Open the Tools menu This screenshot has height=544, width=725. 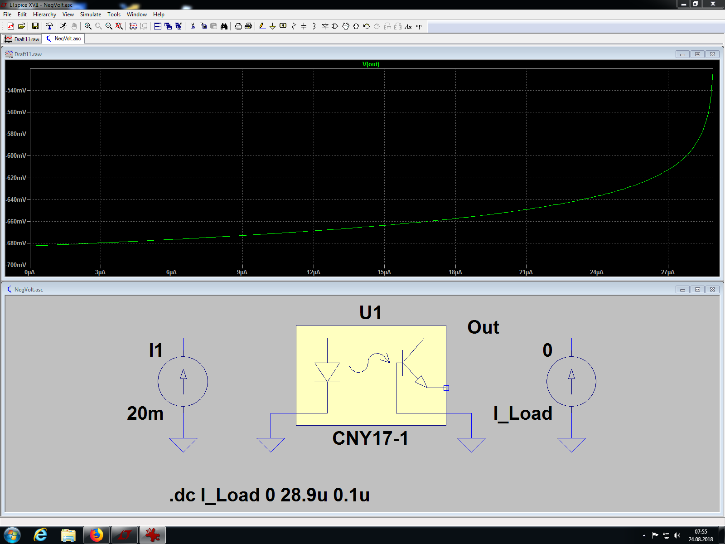click(114, 15)
